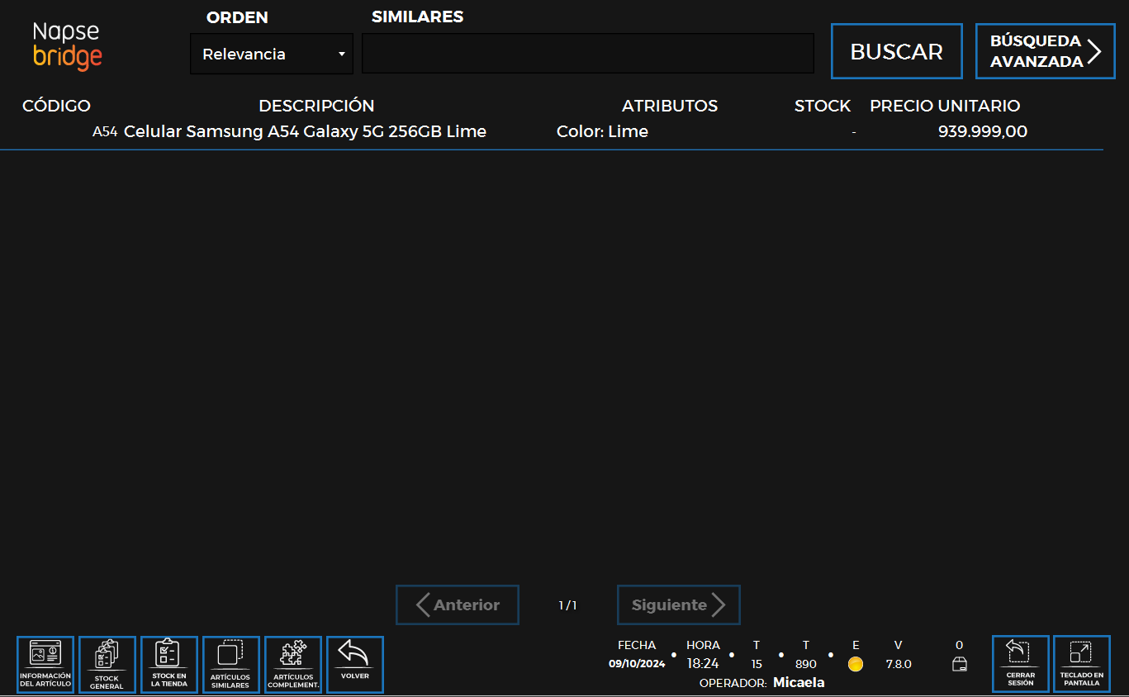Click the DESCRIPCIÓN column header
This screenshot has height=697, width=1129.
click(316, 106)
